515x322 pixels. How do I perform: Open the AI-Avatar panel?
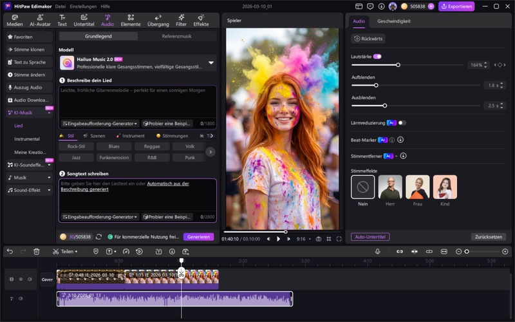41,21
